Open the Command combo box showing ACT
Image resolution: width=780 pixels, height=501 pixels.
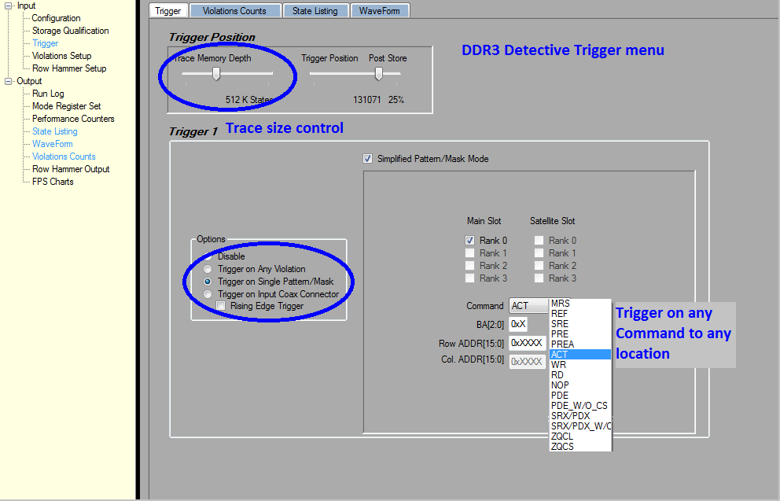529,305
